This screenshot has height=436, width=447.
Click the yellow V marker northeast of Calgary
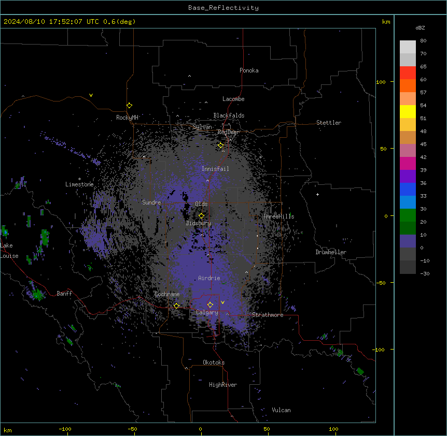pos(222,302)
